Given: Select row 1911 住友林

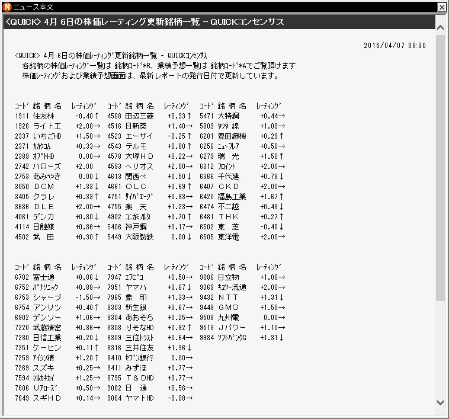Looking at the screenshot, I should point(57,116).
